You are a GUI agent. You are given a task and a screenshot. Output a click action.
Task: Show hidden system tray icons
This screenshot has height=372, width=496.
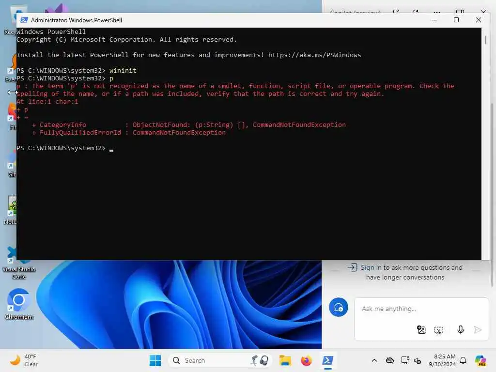pos(374,360)
